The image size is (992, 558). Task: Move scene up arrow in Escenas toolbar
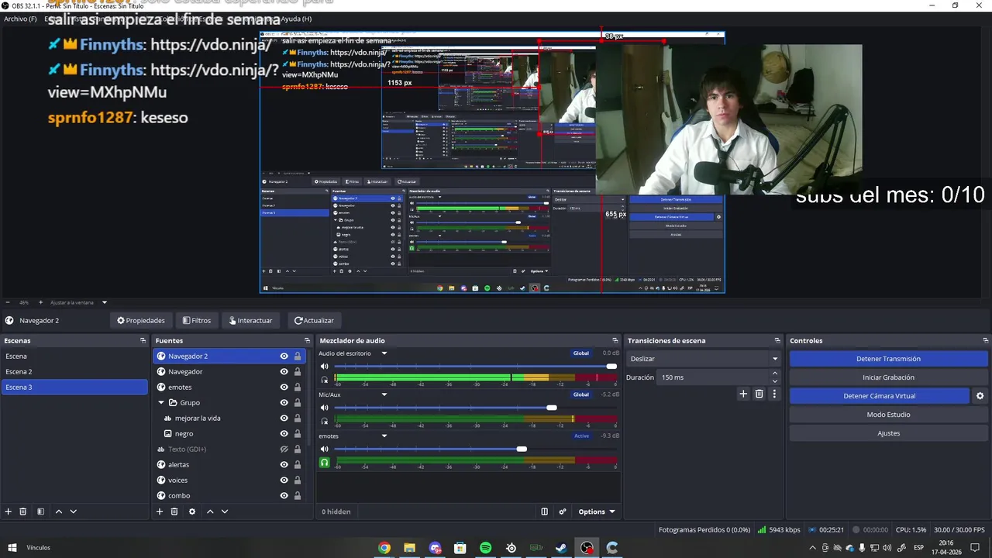click(58, 511)
